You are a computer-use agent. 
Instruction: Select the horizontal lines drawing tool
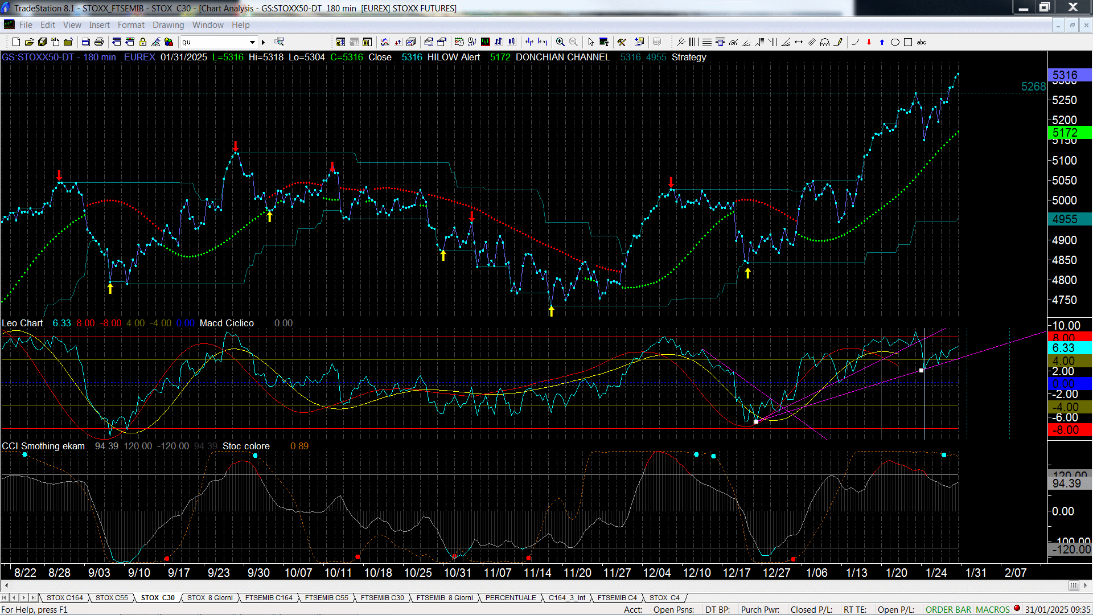706,42
